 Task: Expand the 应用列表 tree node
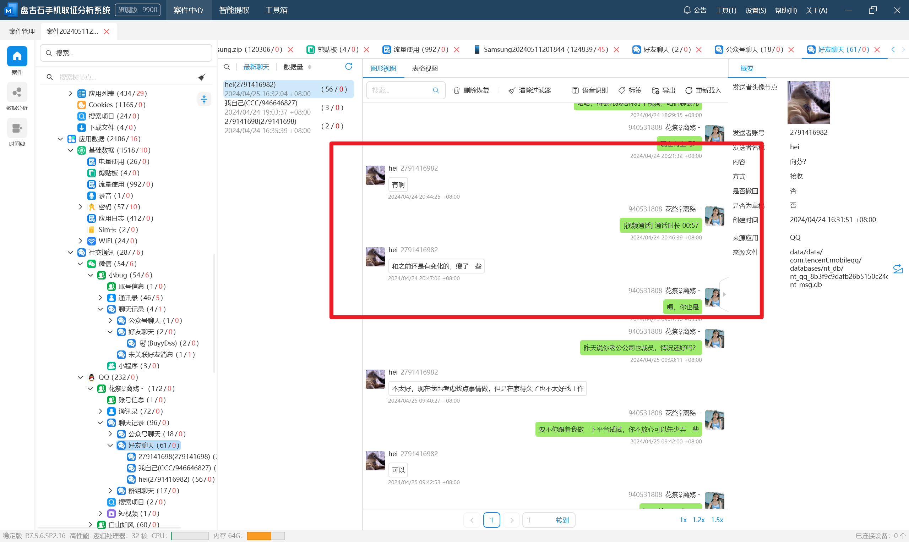[71, 94]
